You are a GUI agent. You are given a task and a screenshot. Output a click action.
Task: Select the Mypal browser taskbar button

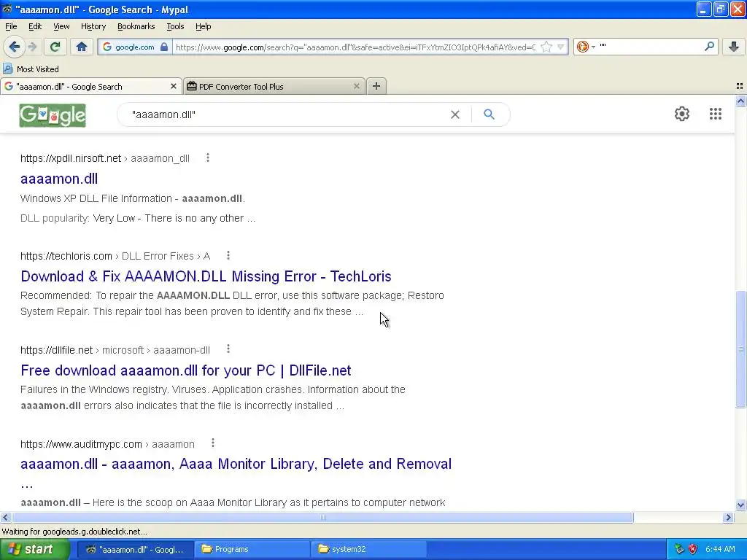coord(135,549)
